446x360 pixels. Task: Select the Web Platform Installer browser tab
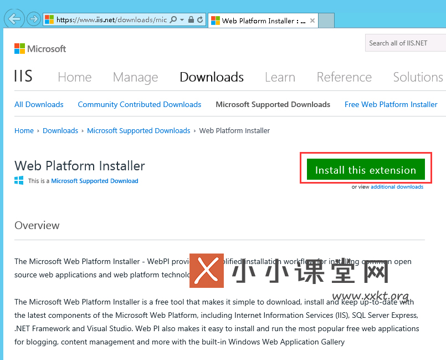click(x=263, y=21)
